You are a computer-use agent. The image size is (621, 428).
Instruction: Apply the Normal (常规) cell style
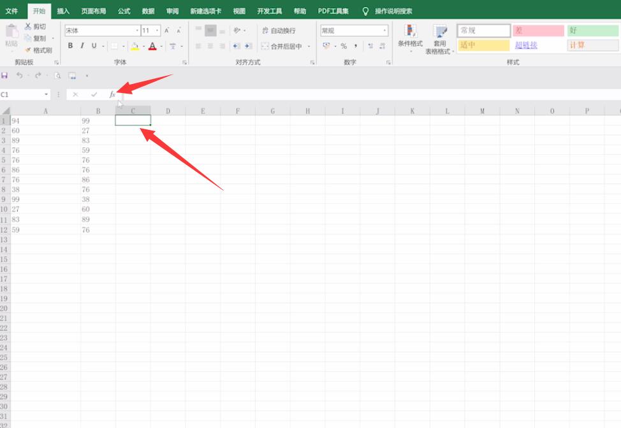tap(483, 31)
